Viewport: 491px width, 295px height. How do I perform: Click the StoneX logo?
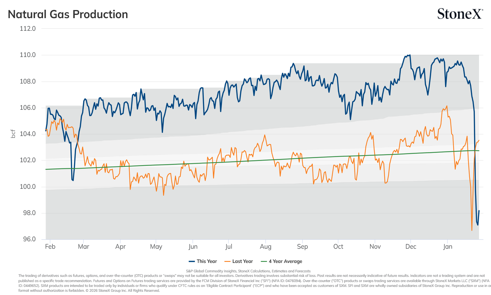click(x=460, y=14)
